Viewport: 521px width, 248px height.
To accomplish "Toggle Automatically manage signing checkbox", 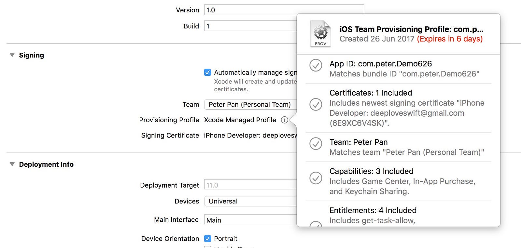I will pos(207,72).
